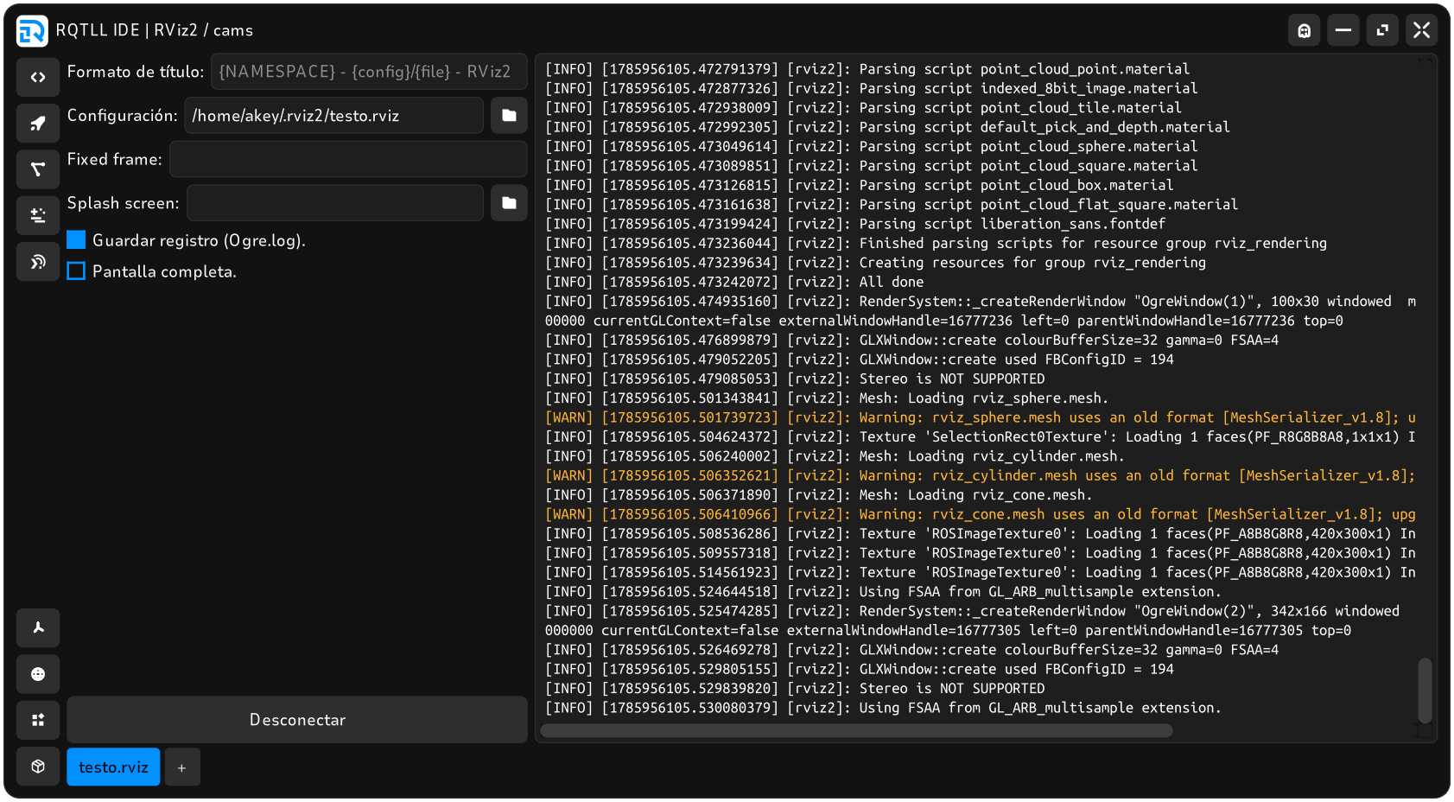Disable Guardar registro (Ogre.log) checkbox
The height and width of the screenshot is (802, 1454).
coord(76,240)
